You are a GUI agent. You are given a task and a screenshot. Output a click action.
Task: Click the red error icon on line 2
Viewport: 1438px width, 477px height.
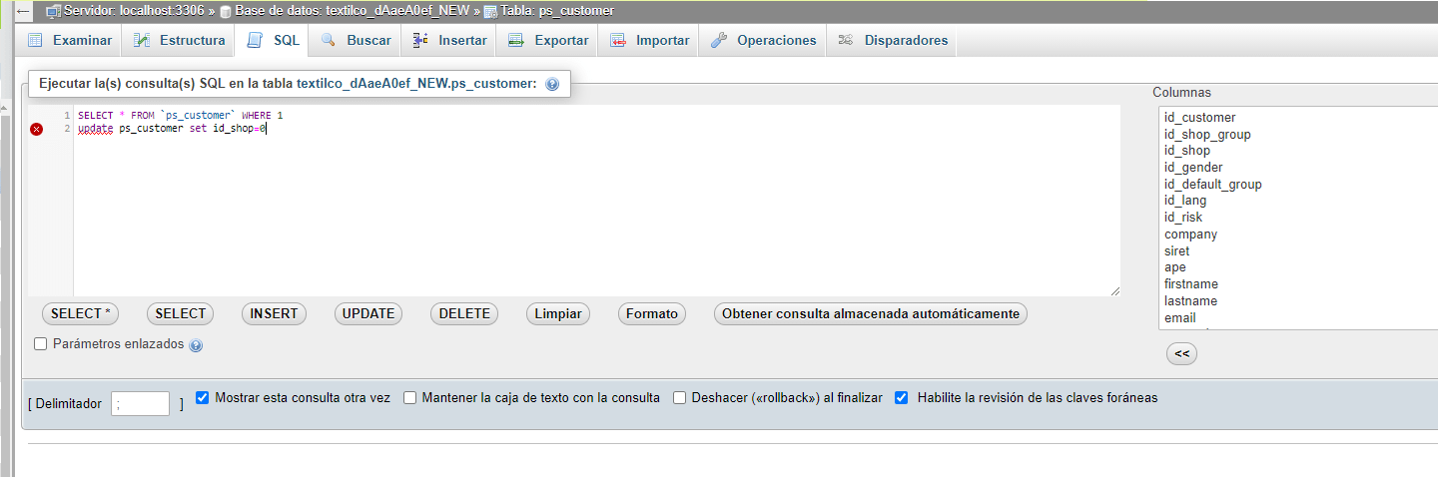click(x=37, y=129)
